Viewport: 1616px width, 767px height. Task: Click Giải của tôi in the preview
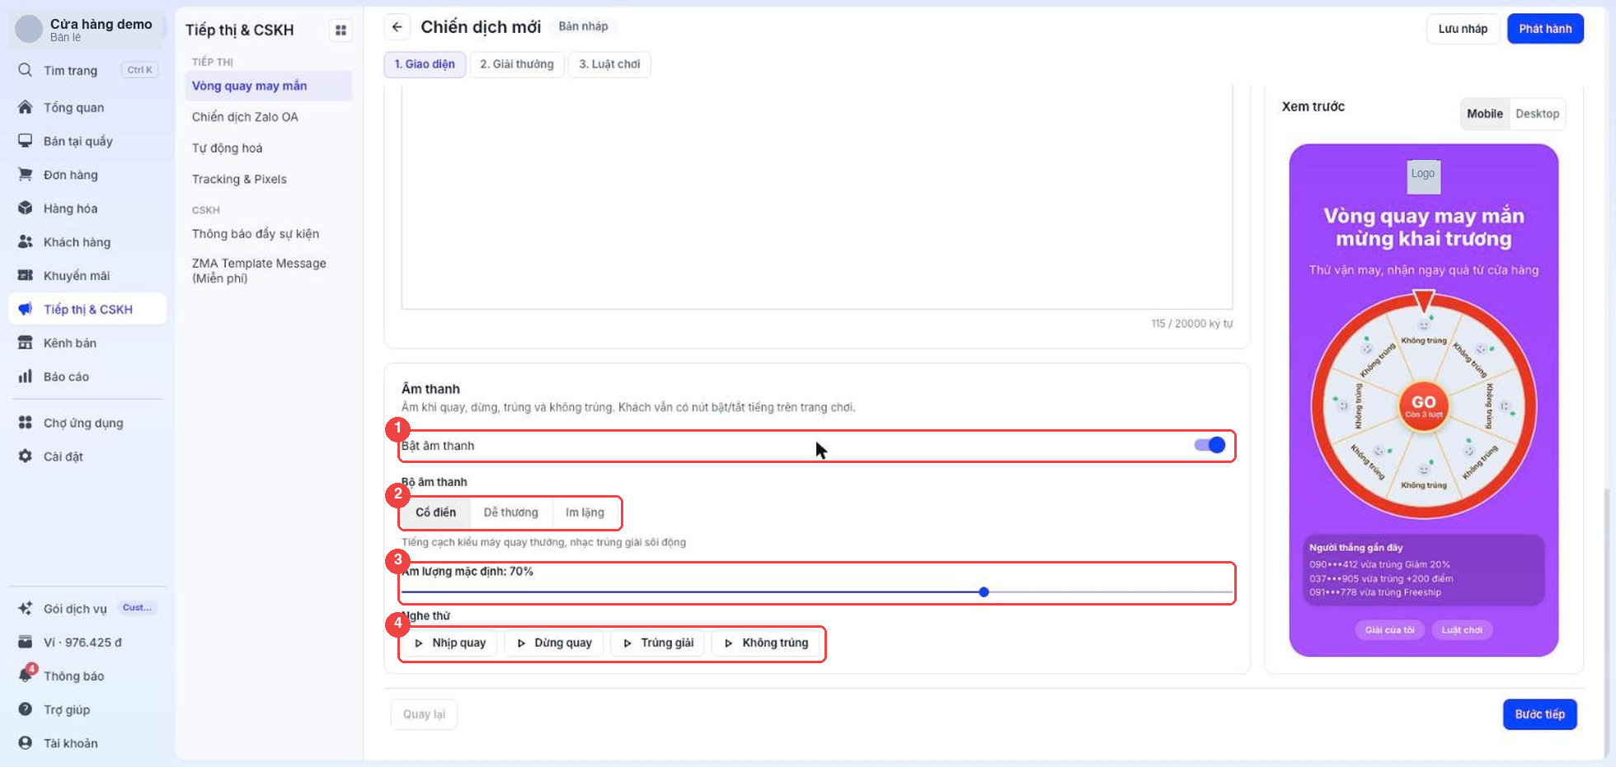coord(1389,630)
